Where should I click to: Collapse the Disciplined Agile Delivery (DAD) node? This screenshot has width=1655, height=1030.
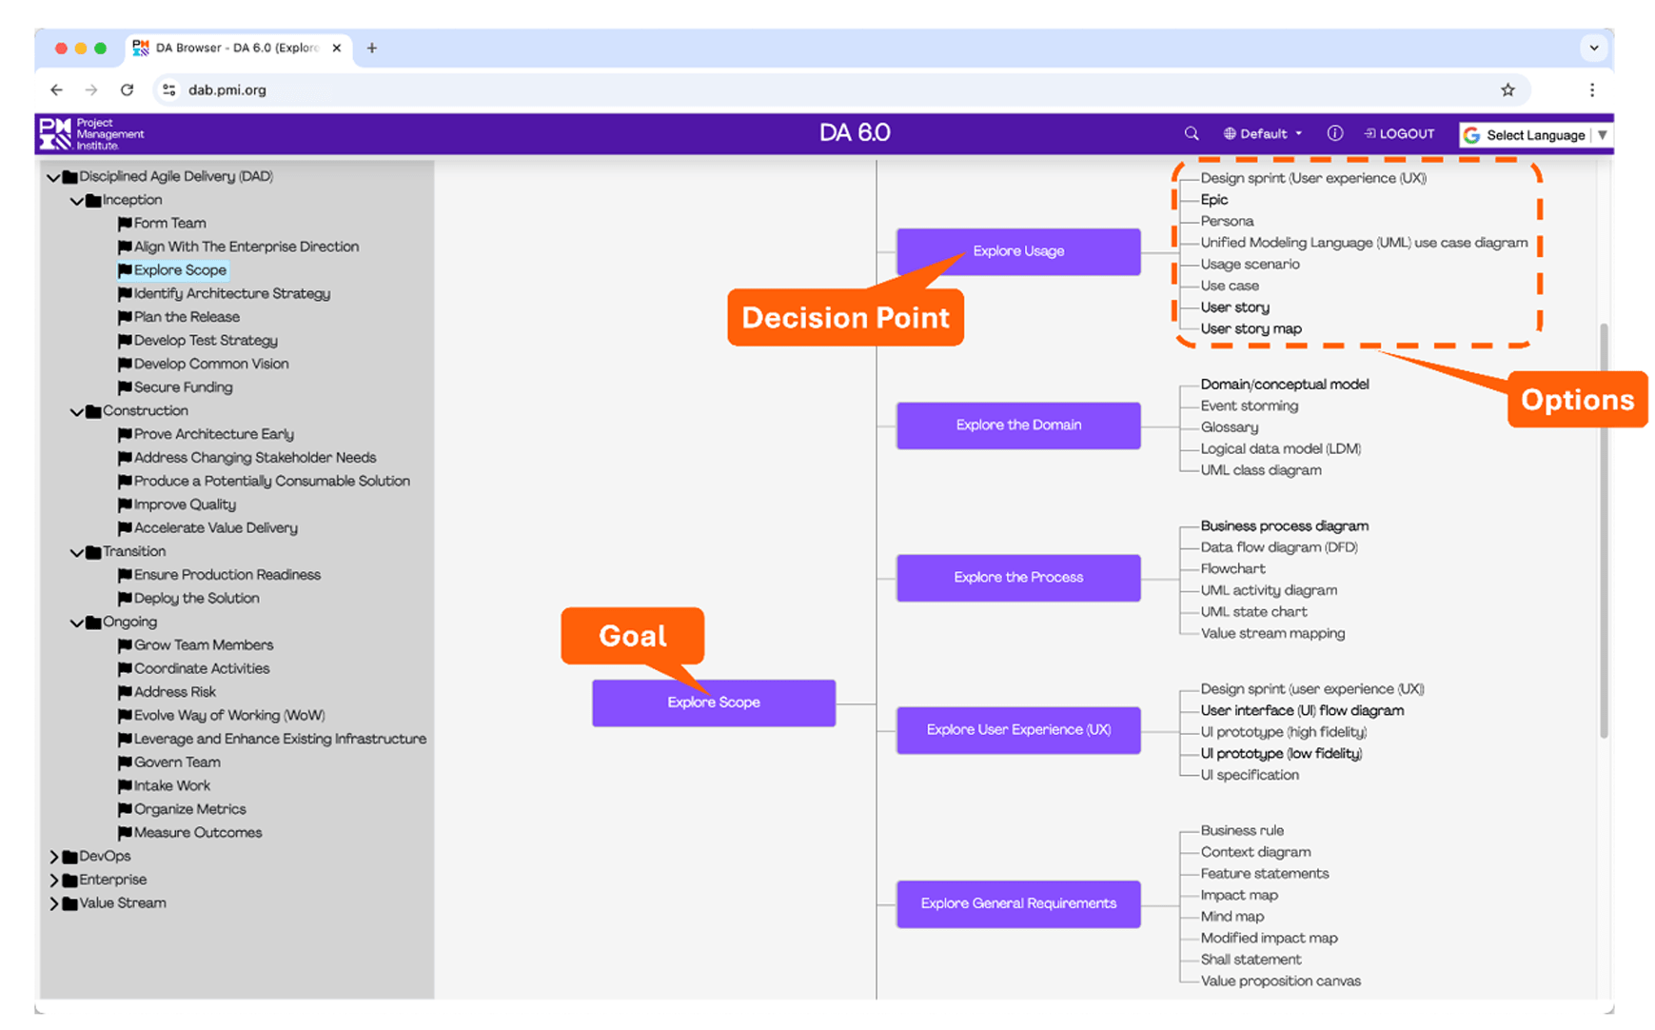tap(53, 177)
